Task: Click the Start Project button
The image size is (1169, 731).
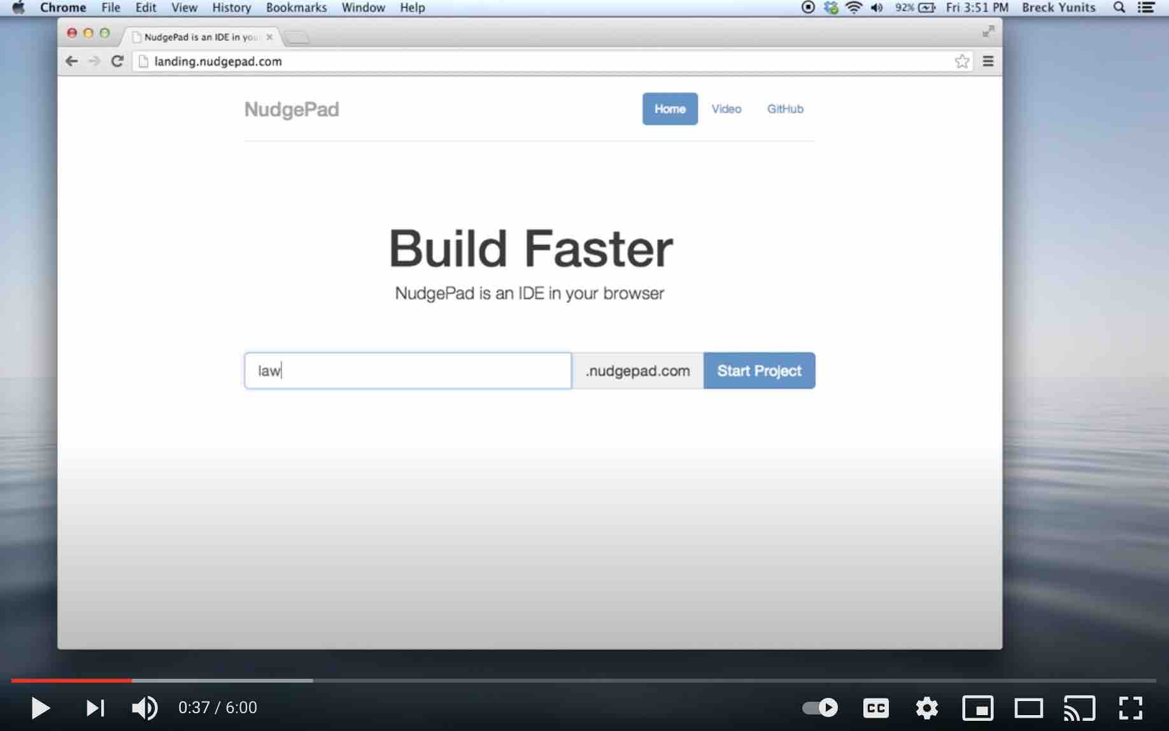Action: click(x=759, y=371)
